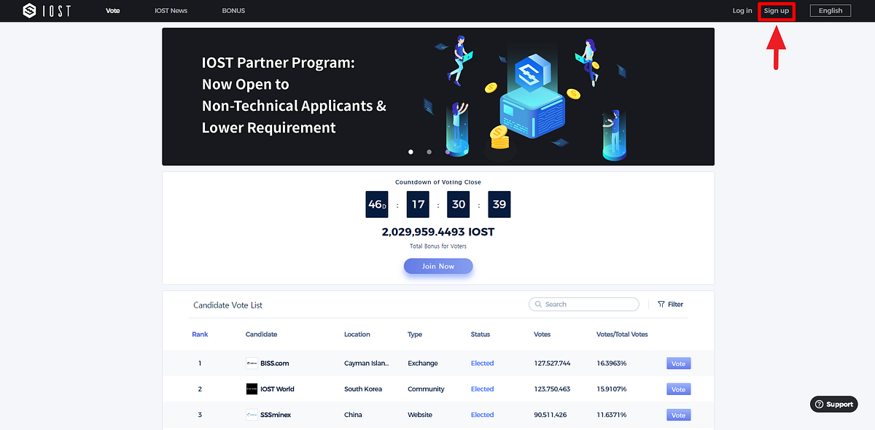Viewport: 875px width, 430px height.
Task: Click the 2,029,959.4493 IOST total
Action: [438, 232]
